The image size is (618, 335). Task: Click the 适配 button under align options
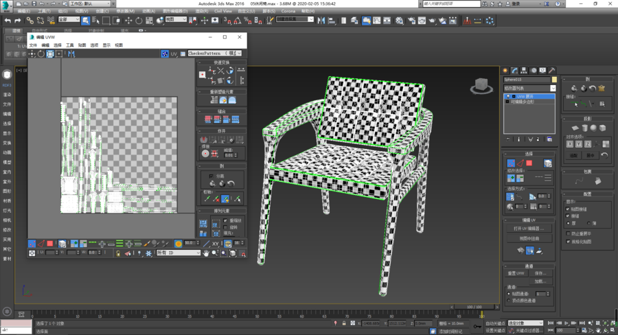coord(573,155)
